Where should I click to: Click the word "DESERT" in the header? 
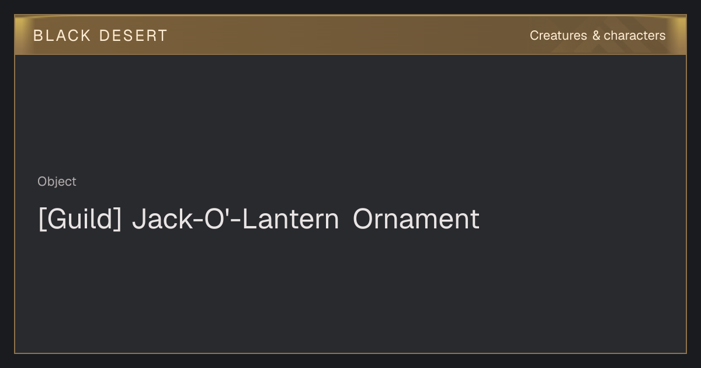coord(133,36)
